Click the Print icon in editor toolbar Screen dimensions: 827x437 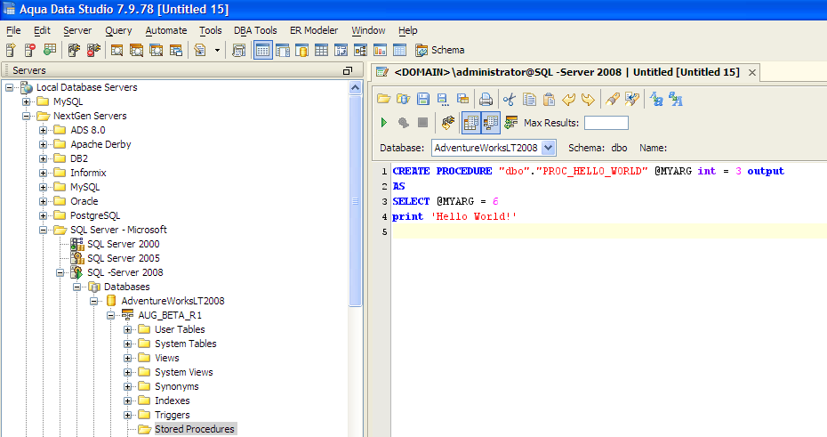pos(486,99)
